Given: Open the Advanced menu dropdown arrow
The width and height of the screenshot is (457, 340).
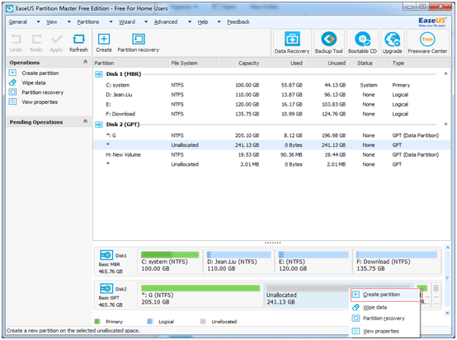Looking at the screenshot, I should (190, 22).
